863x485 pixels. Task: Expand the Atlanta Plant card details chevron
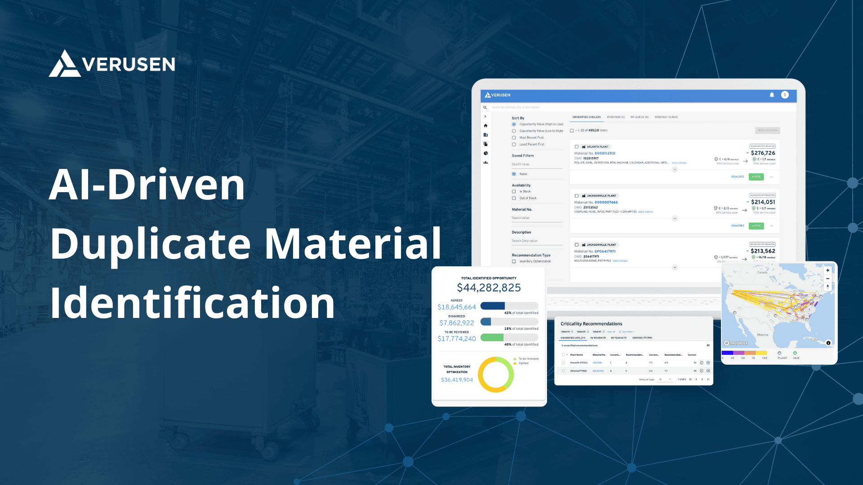(675, 169)
